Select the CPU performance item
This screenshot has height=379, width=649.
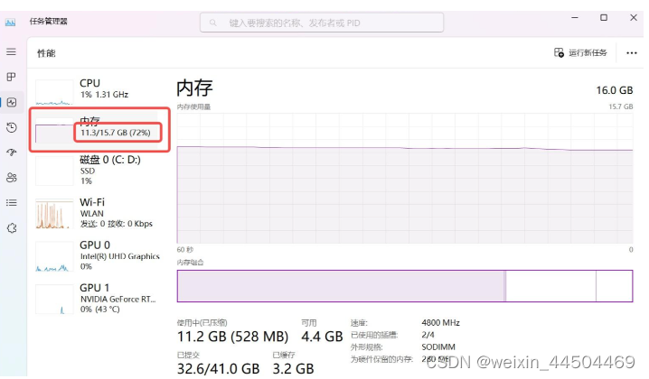pos(99,88)
